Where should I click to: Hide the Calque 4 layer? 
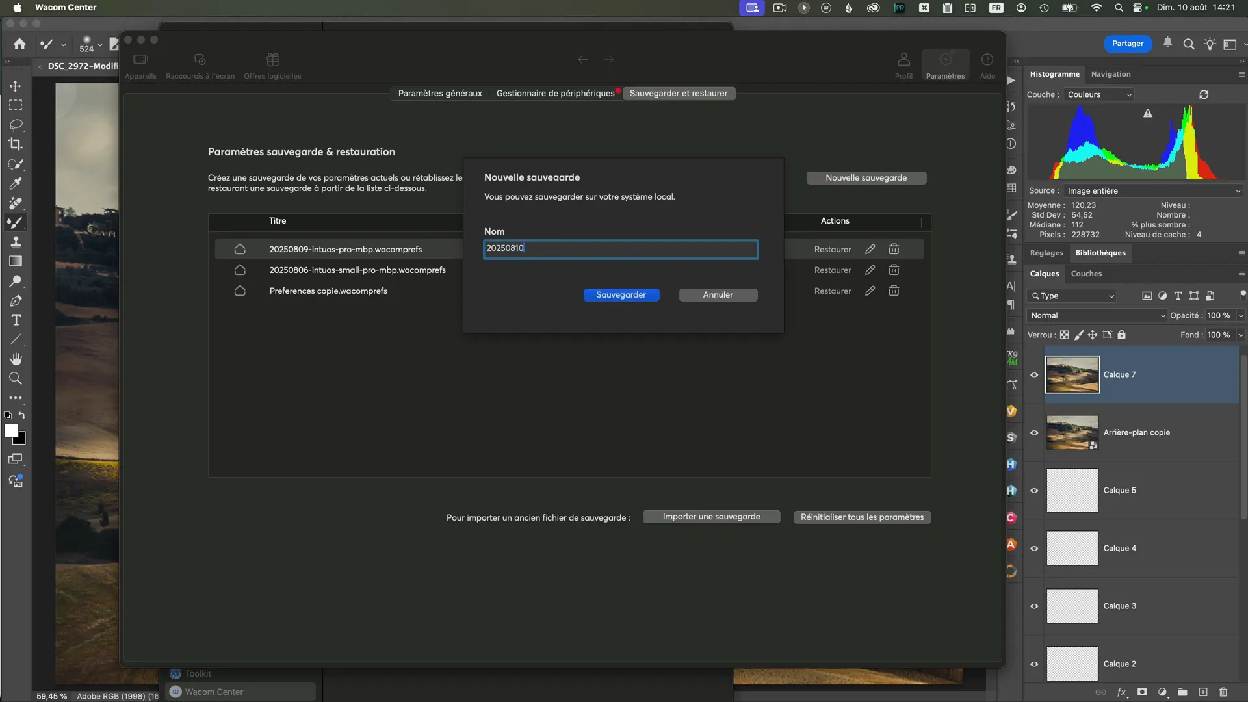tap(1034, 548)
